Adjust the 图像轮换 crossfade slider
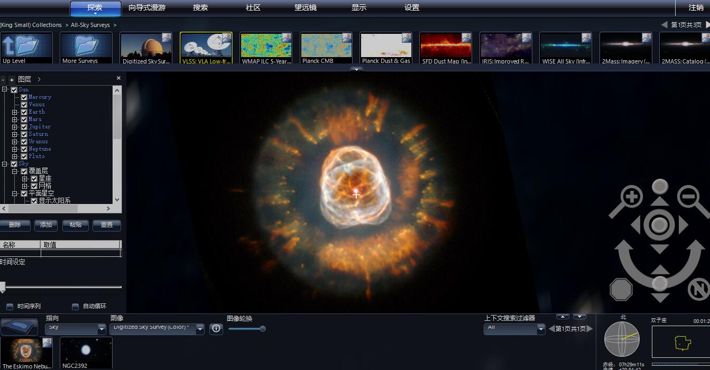The height and width of the screenshot is (370, 710). 262,329
